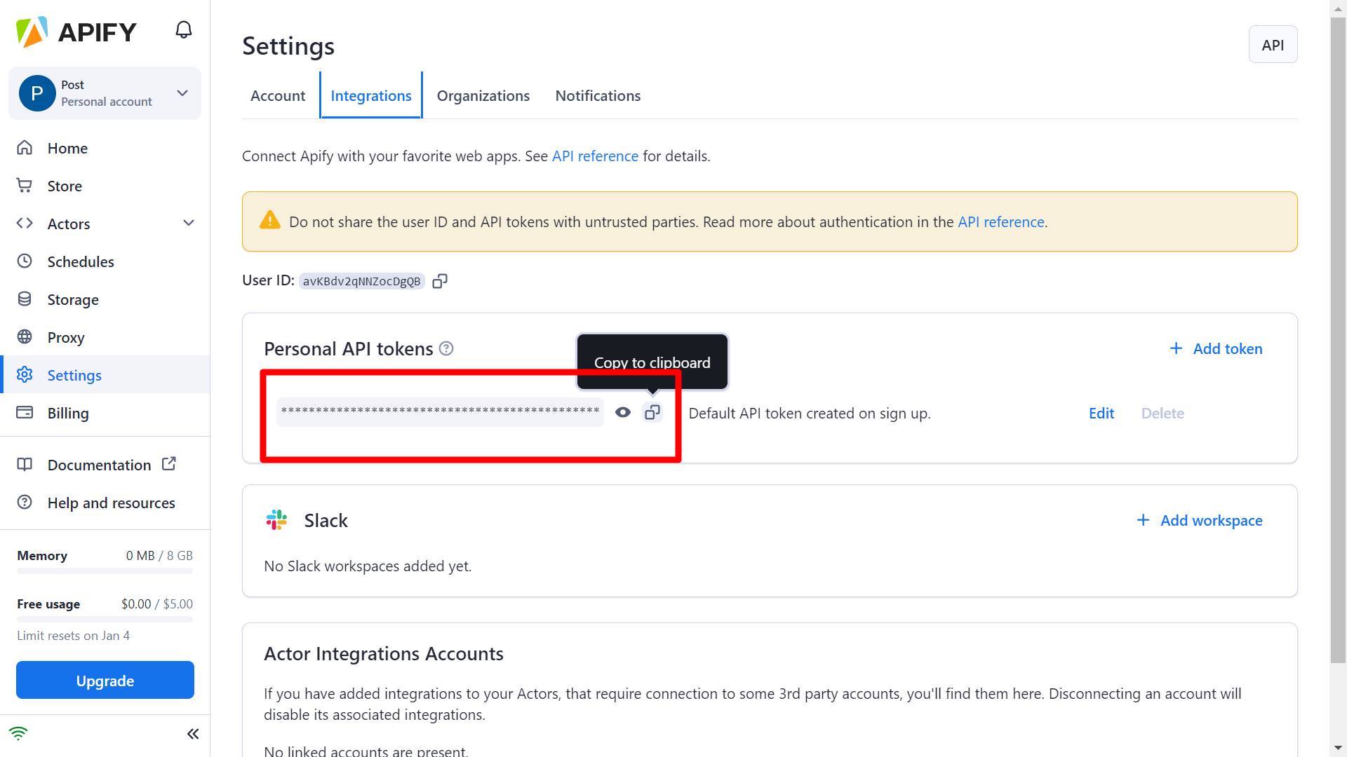The width and height of the screenshot is (1347, 757).
Task: Edit the default API token
Action: point(1101,413)
